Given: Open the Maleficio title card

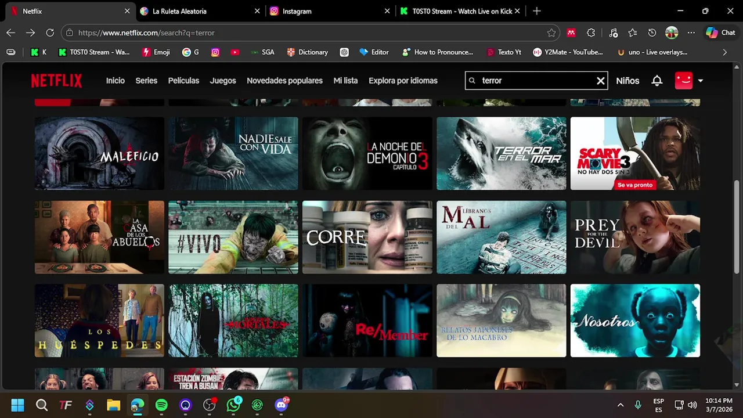Looking at the screenshot, I should coord(99,153).
